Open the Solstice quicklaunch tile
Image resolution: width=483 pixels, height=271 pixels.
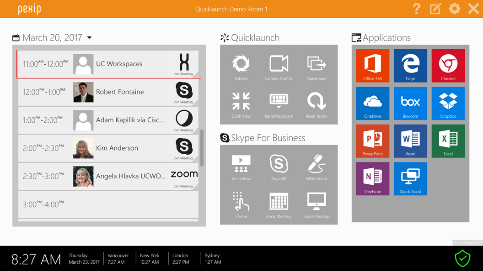pos(241,67)
